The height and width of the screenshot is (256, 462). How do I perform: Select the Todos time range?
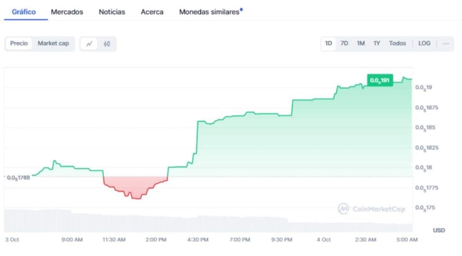click(x=397, y=43)
